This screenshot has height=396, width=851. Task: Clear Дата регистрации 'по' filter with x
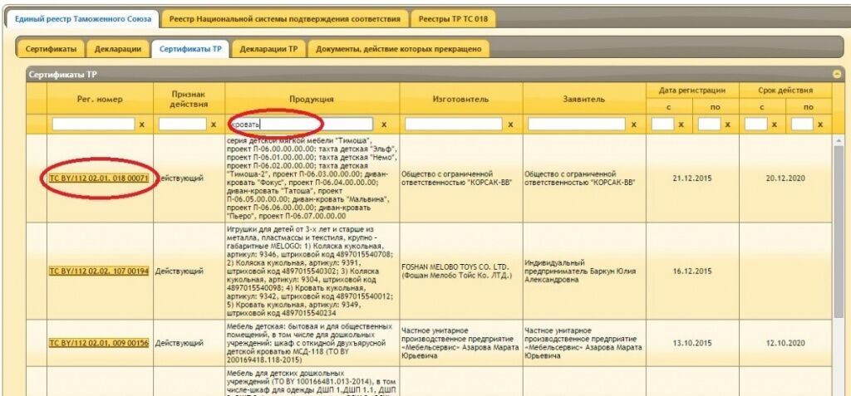point(728,125)
